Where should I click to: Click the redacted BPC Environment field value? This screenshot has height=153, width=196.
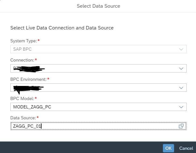29,89
